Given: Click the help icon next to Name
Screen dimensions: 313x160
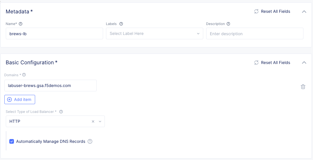Looking at the screenshot, I should pyautogui.click(x=21, y=24).
